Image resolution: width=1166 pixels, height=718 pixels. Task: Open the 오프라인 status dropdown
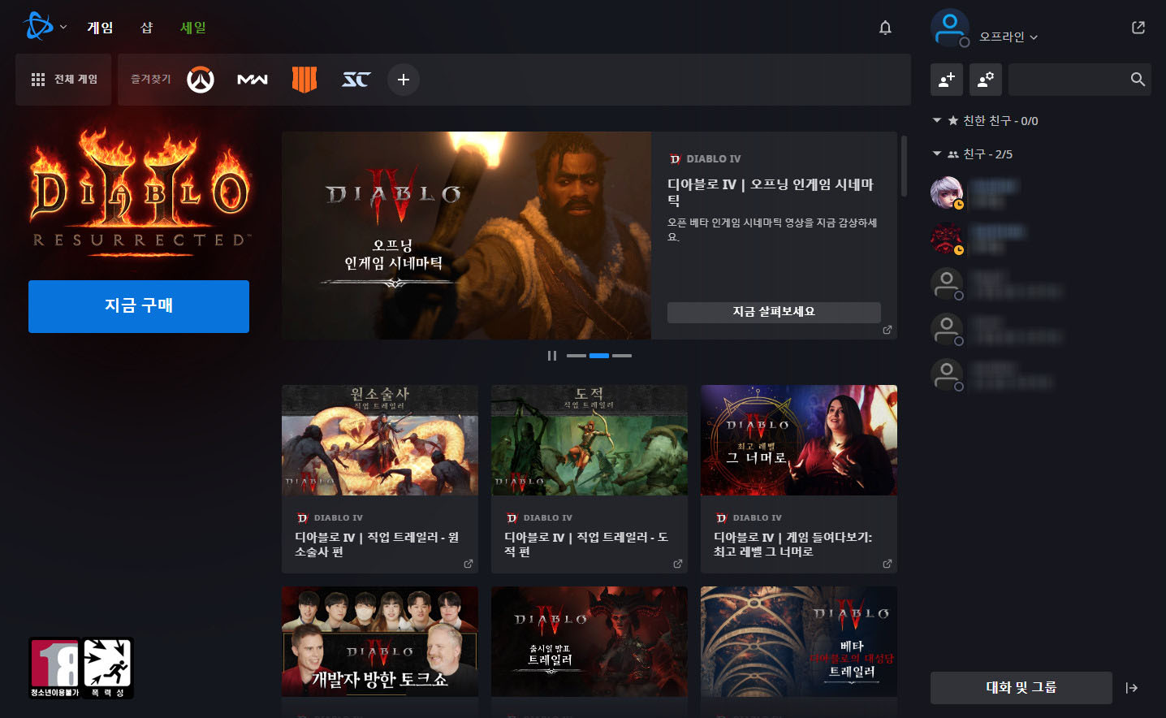pos(1008,37)
